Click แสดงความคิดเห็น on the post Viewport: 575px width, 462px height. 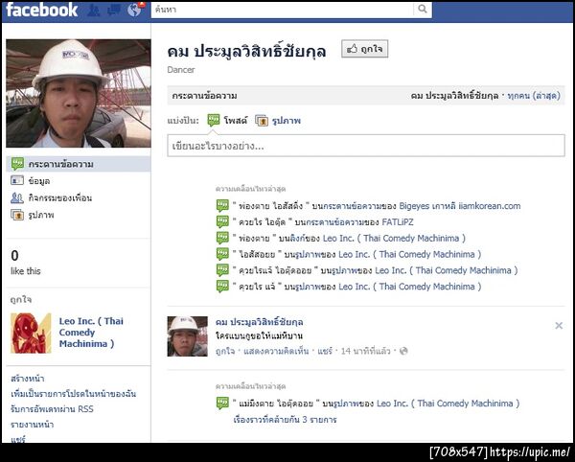click(276, 351)
